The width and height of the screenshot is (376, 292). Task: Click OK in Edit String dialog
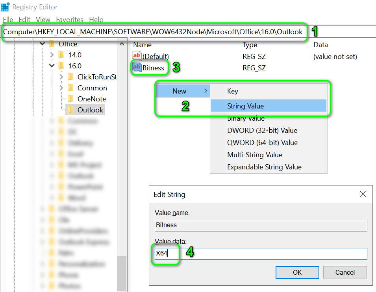point(297,272)
